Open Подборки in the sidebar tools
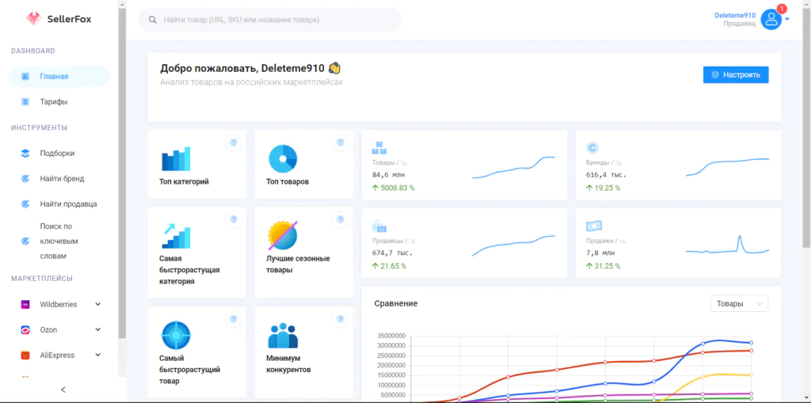Screen dimensions: 811x403 click(x=57, y=153)
